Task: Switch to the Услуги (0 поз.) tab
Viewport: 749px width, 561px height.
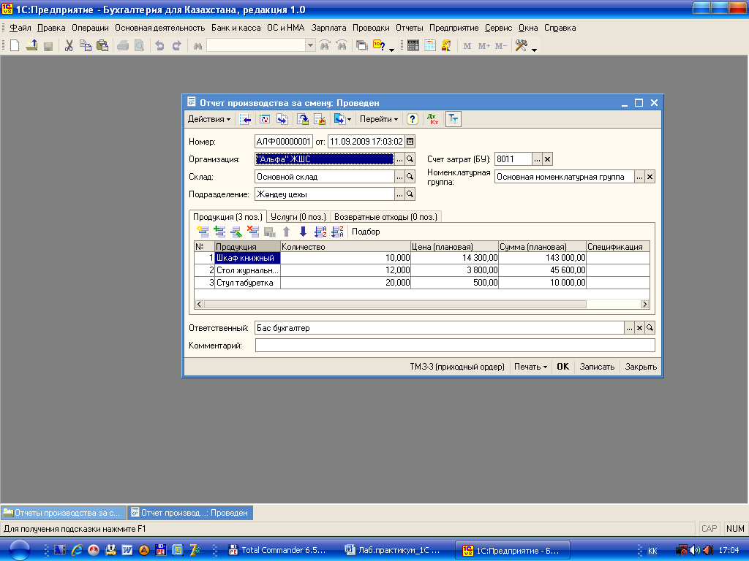Action: point(298,217)
